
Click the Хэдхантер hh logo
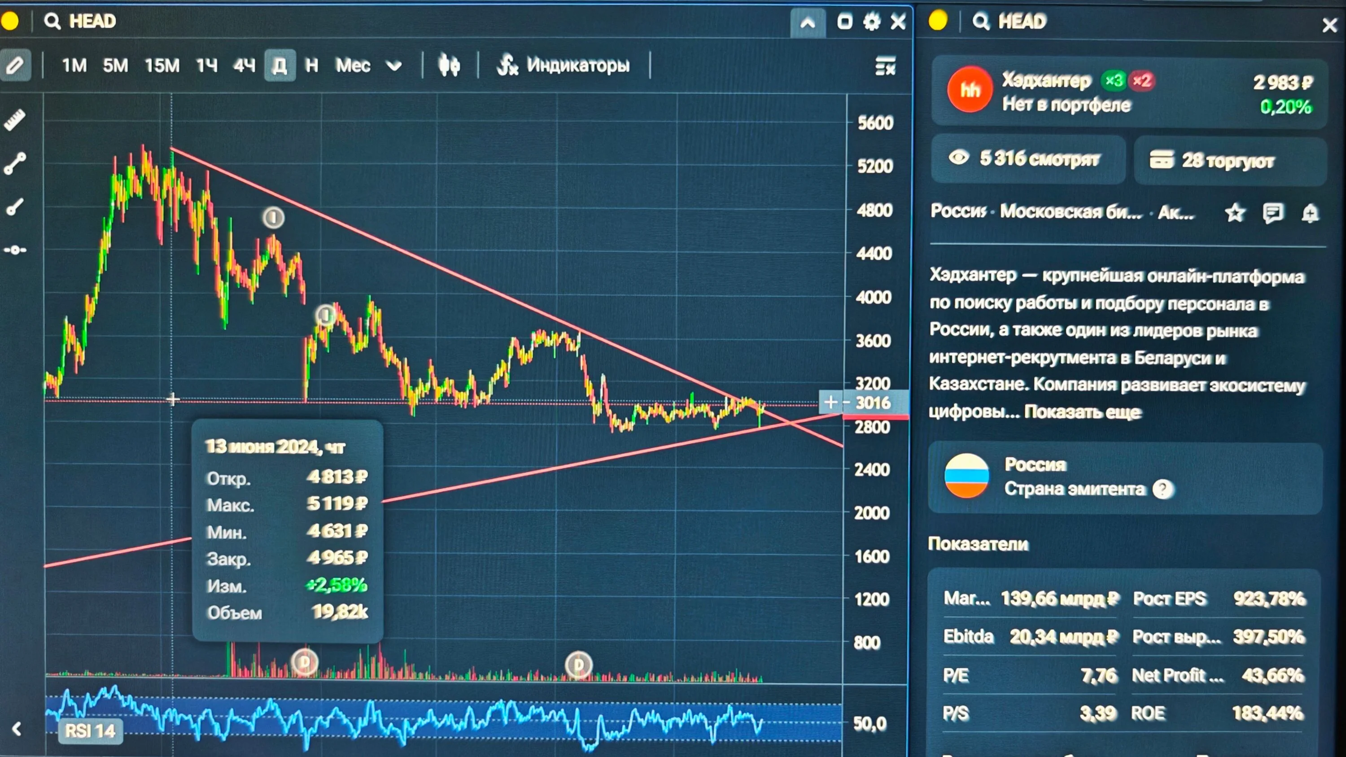pos(970,89)
